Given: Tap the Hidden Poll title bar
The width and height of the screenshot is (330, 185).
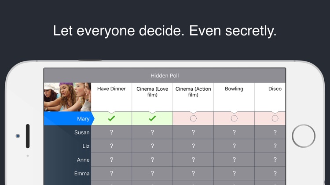Looking at the screenshot, I should coord(165,76).
